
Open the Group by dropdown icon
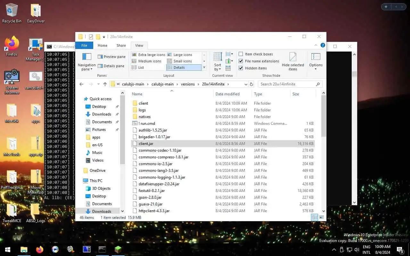[x=229, y=54]
